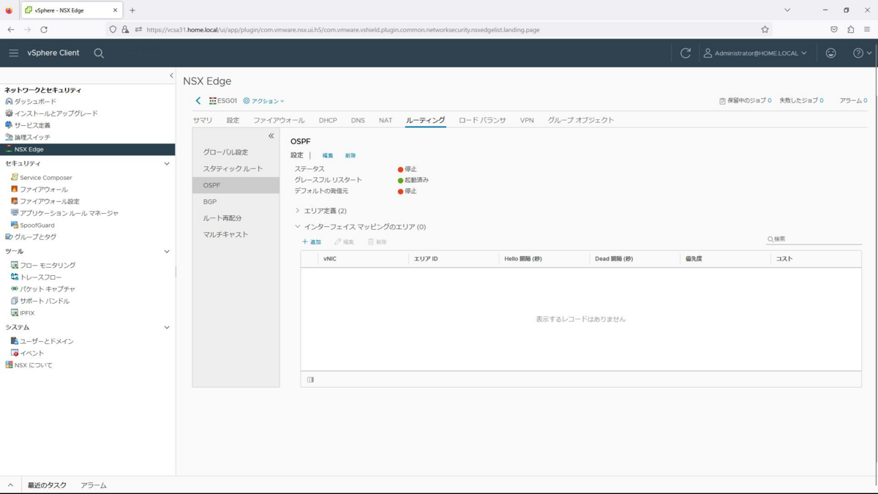Switch to the VPN tab

(527, 120)
